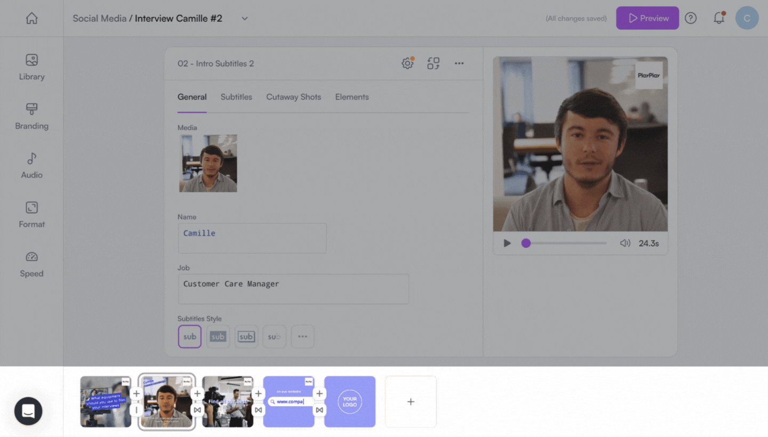The width and height of the screenshot is (768, 437).
Task: Select the filled background subtitle style
Action: pos(218,337)
